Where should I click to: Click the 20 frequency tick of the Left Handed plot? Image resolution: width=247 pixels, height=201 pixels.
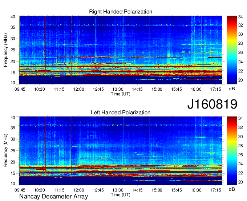(13, 162)
